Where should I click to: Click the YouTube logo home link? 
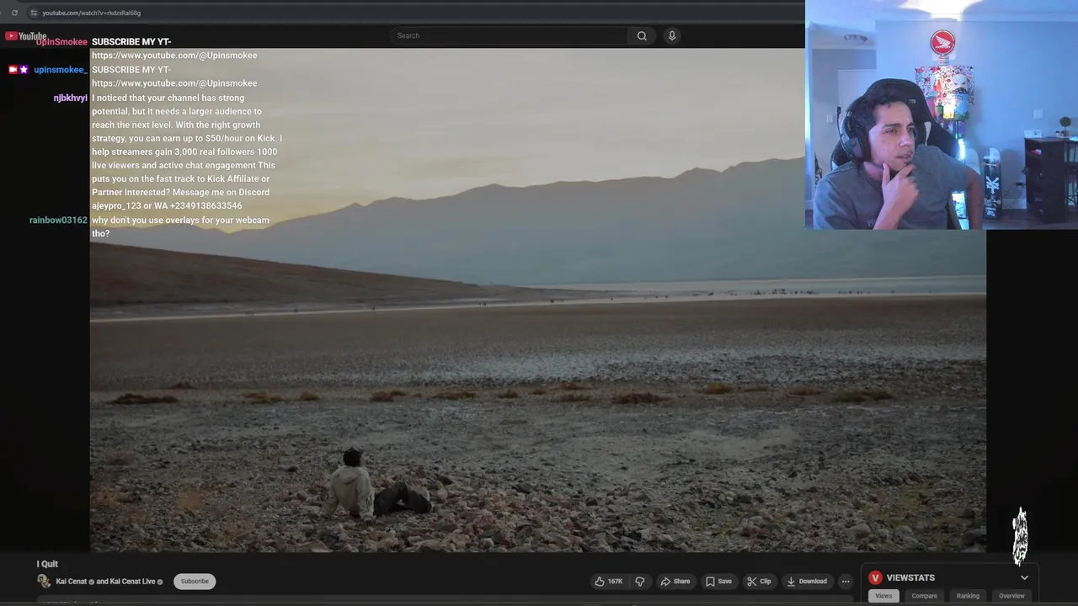coord(25,36)
